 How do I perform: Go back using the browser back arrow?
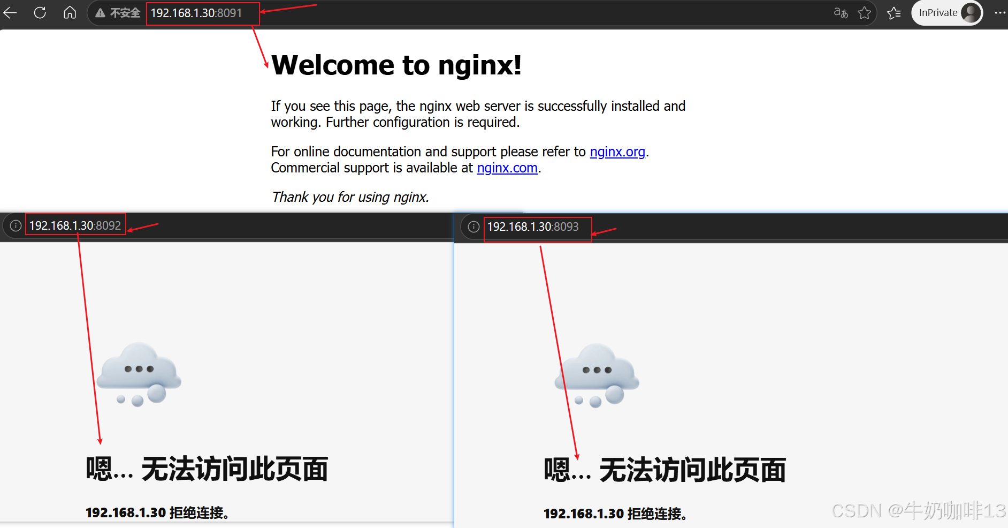click(10, 12)
